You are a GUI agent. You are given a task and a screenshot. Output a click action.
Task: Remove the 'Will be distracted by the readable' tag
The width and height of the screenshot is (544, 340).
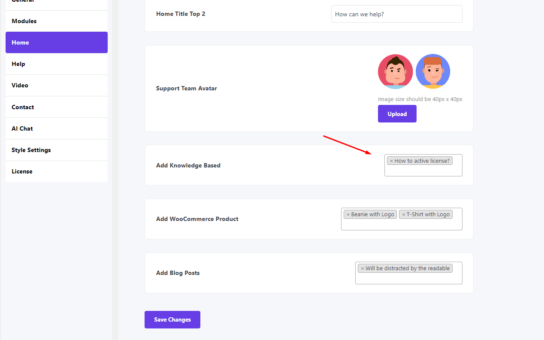point(362,268)
